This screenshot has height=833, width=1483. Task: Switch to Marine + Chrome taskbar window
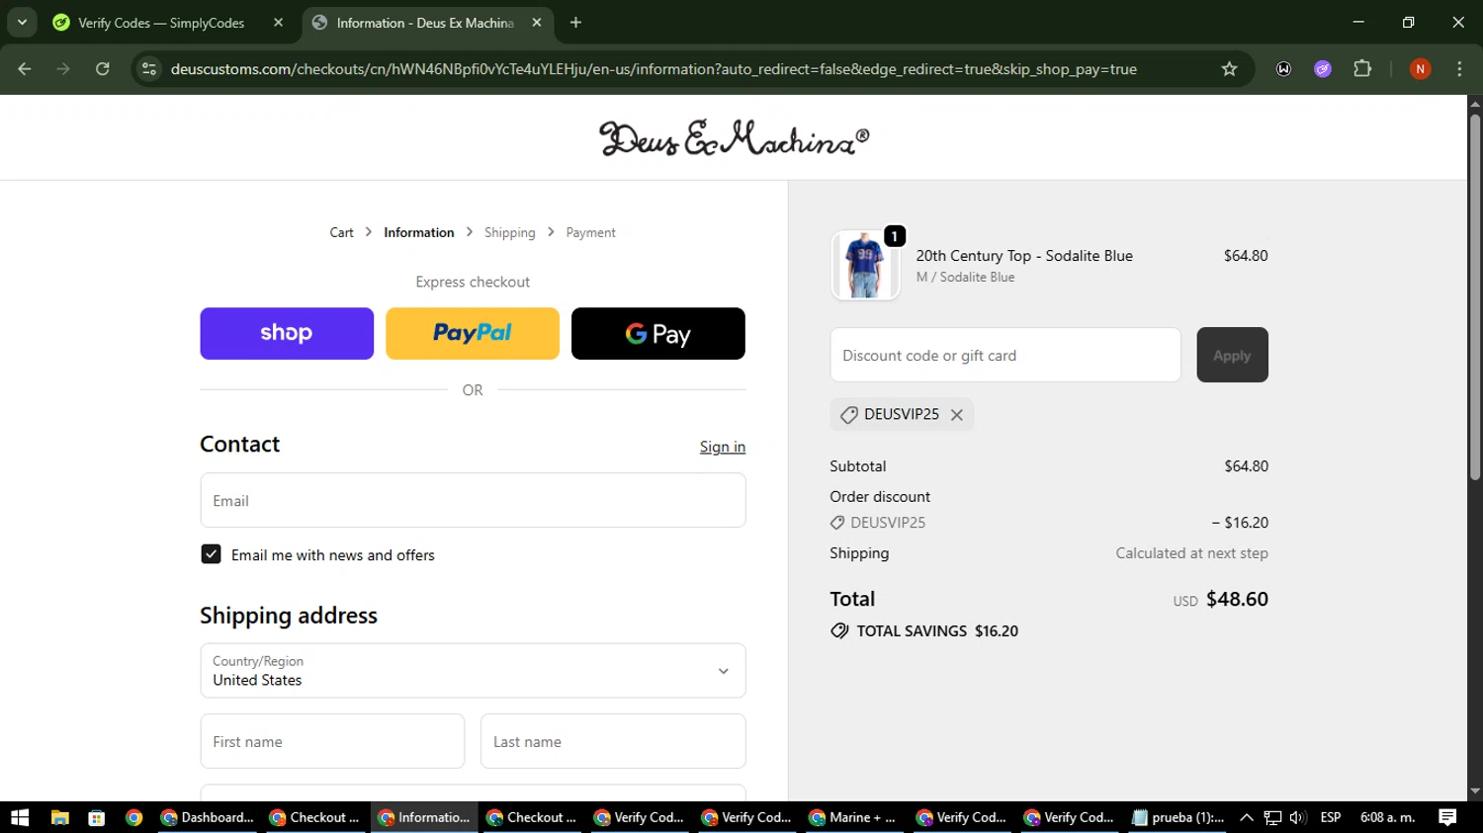[x=853, y=817]
